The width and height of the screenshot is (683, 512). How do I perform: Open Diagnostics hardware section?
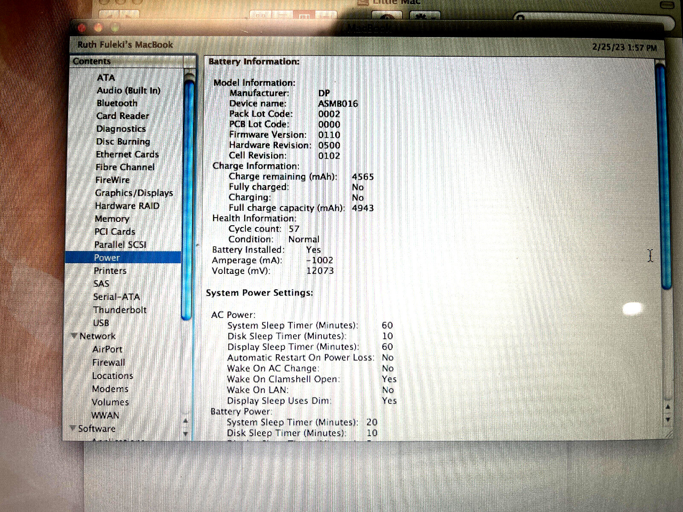121,129
